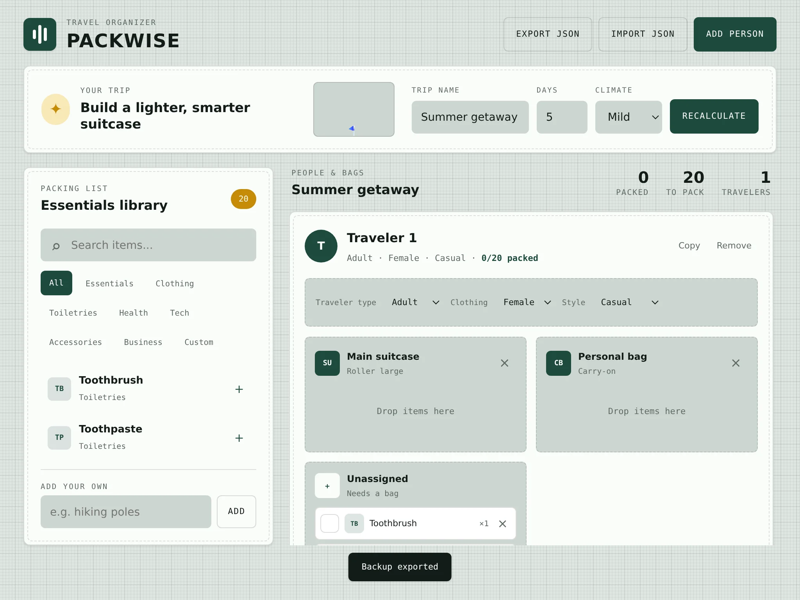
Task: Filter the library by Toiletries
Action: click(73, 313)
